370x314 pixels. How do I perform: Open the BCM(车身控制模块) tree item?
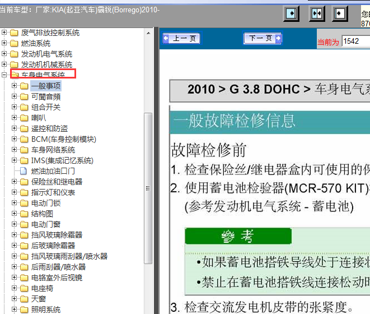click(64, 139)
